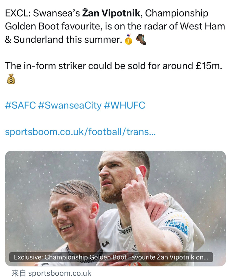This screenshot has width=231, height=279.
Task: Click the Joma logo on the shirt
Action: tap(106, 244)
